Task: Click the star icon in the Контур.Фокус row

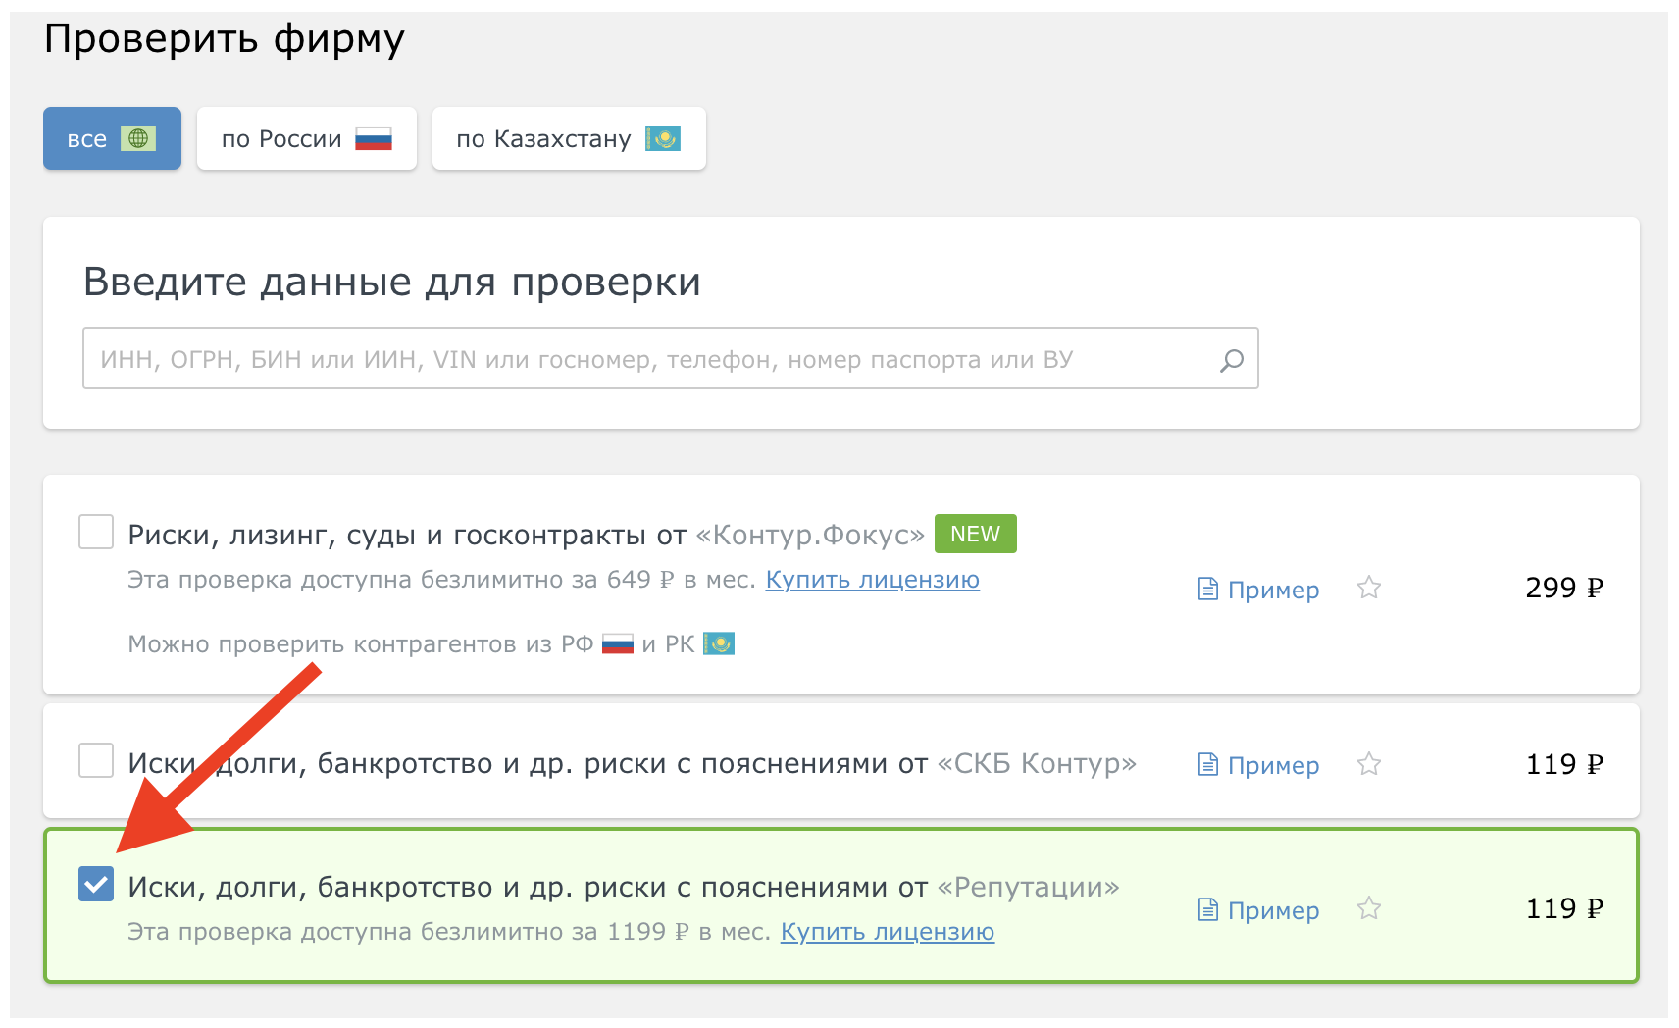Action: point(1369,588)
